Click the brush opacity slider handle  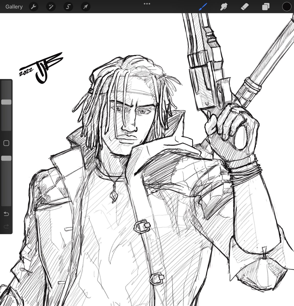pyautogui.click(x=6, y=158)
